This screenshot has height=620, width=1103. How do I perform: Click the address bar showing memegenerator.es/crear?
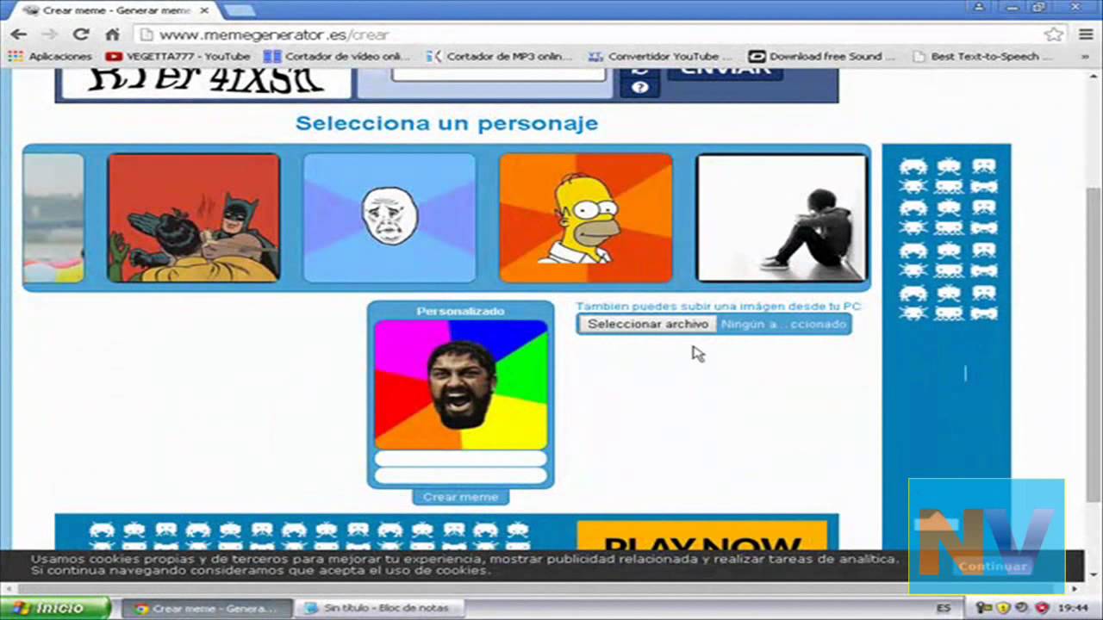click(x=595, y=34)
